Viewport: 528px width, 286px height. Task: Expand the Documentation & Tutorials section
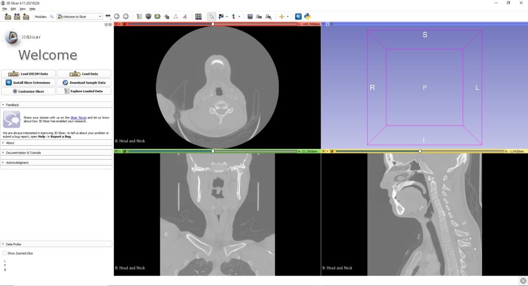[56, 153]
